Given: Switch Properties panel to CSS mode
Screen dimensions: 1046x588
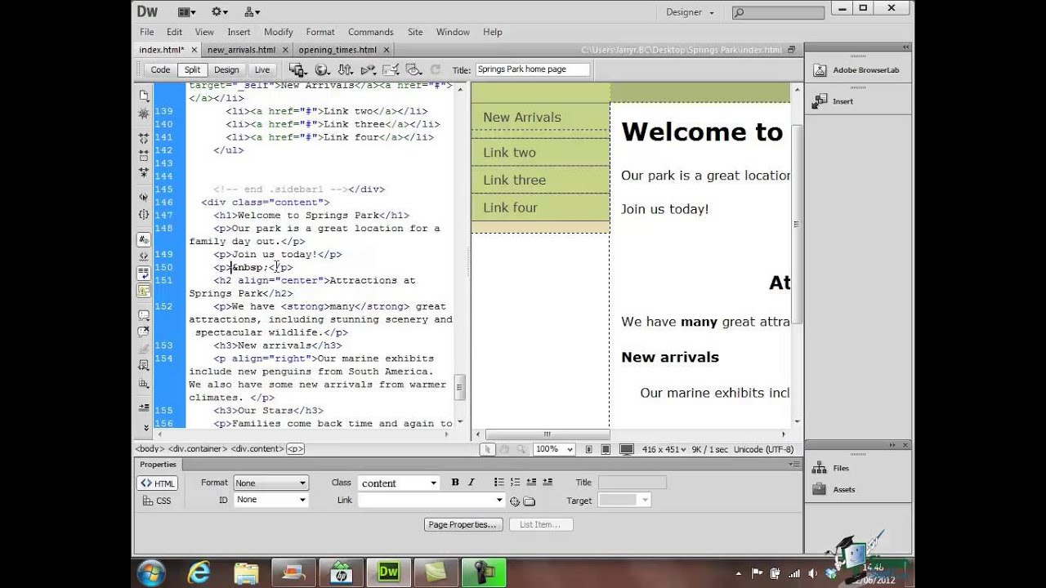Looking at the screenshot, I should 157,501.
